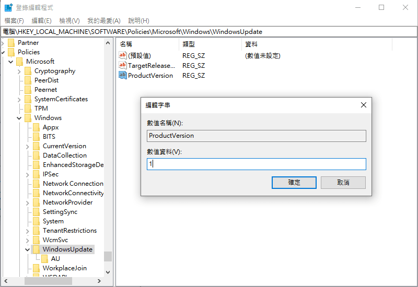
Task: Close the 編輯字串 dialog
Action: (364, 105)
